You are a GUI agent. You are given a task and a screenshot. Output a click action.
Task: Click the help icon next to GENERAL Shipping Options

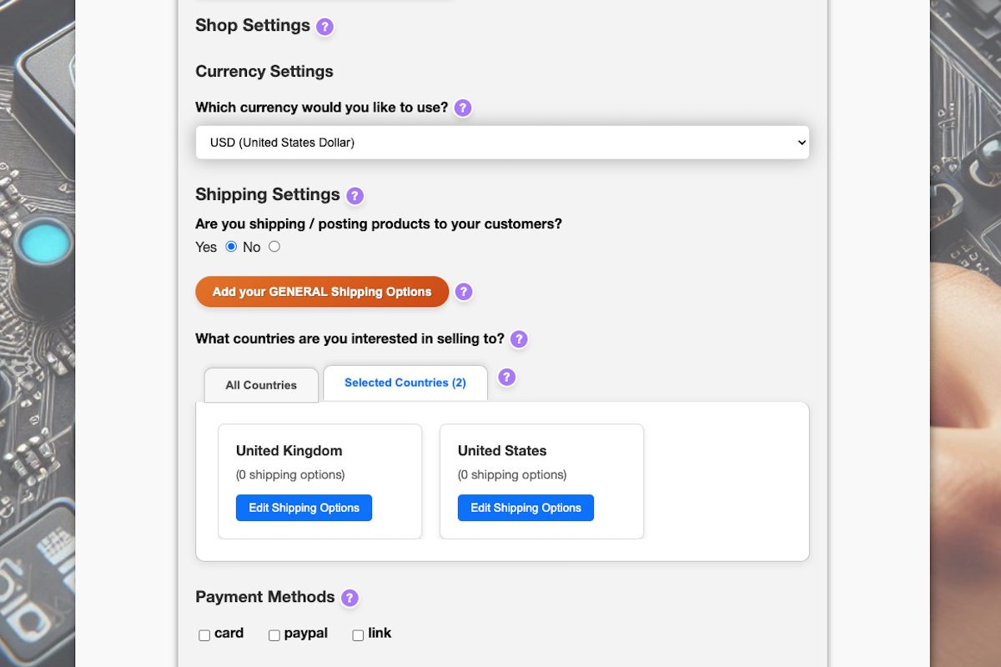click(x=463, y=292)
